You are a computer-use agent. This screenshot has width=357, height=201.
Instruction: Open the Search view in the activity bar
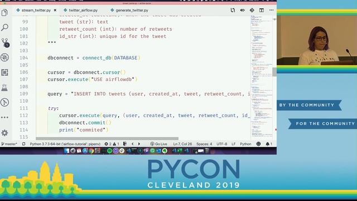pos(4,27)
